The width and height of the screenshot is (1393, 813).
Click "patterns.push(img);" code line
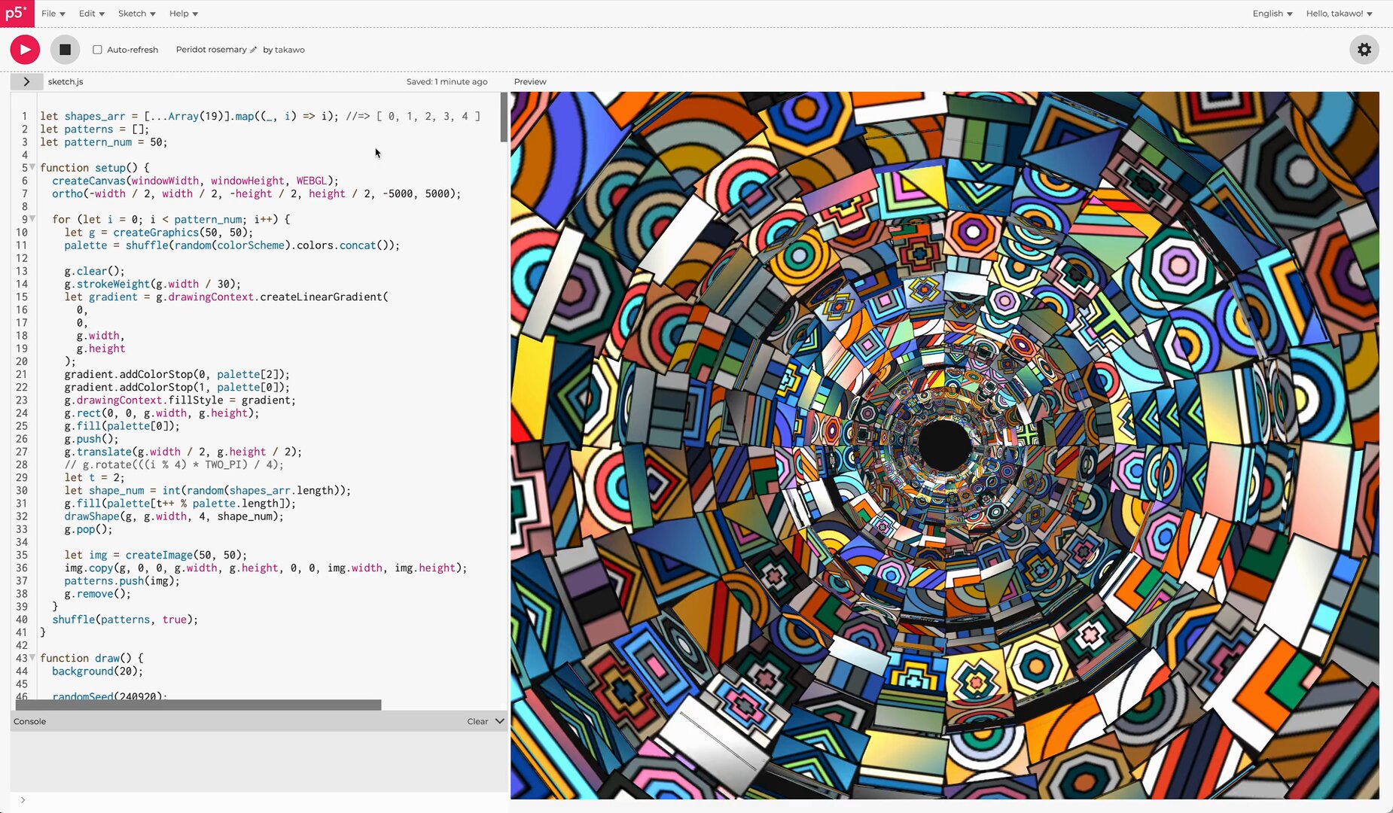pos(122,580)
